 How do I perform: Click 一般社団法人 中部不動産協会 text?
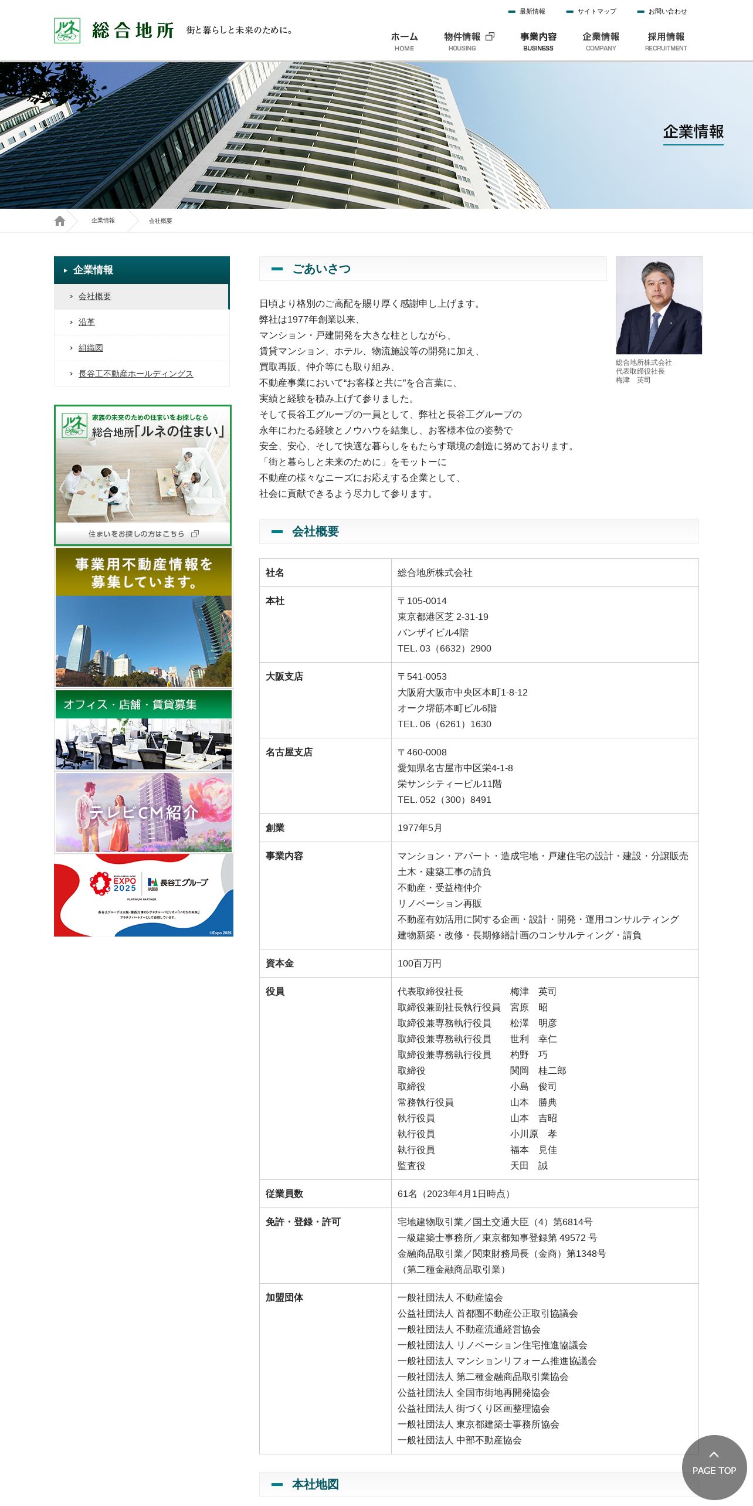(459, 1440)
